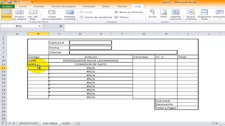225x126 pixels.
Task: Click COMEDOR DE GATO cell
Action: point(91,64)
